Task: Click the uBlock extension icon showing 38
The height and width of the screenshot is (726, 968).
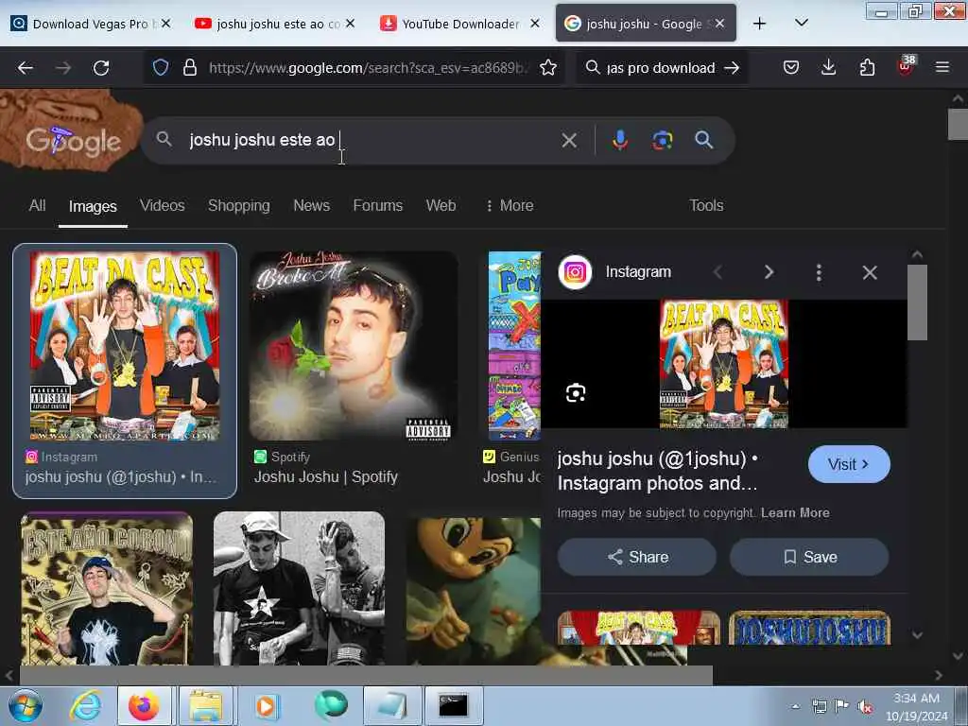Action: point(906,66)
